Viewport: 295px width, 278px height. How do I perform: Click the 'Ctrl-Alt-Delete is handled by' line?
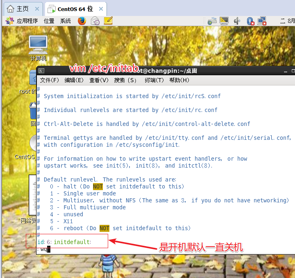144,124
